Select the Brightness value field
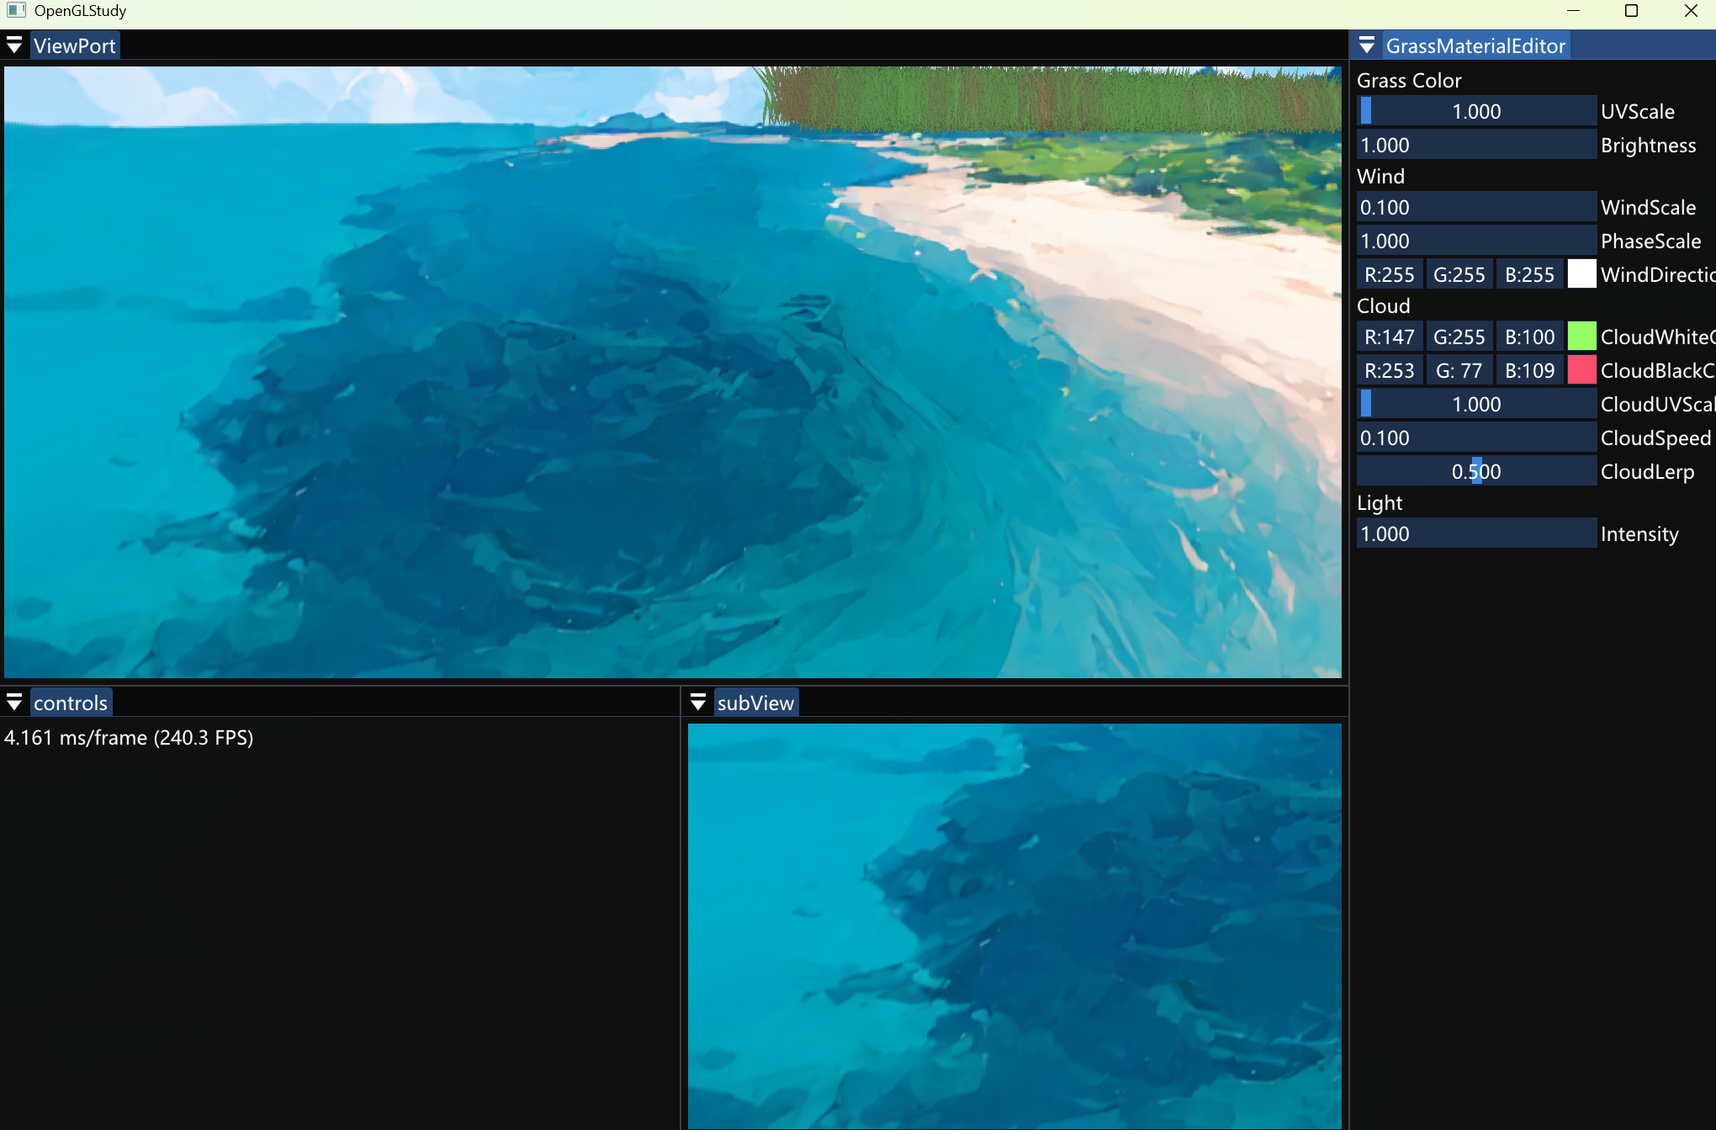The height and width of the screenshot is (1130, 1716). [1476, 144]
